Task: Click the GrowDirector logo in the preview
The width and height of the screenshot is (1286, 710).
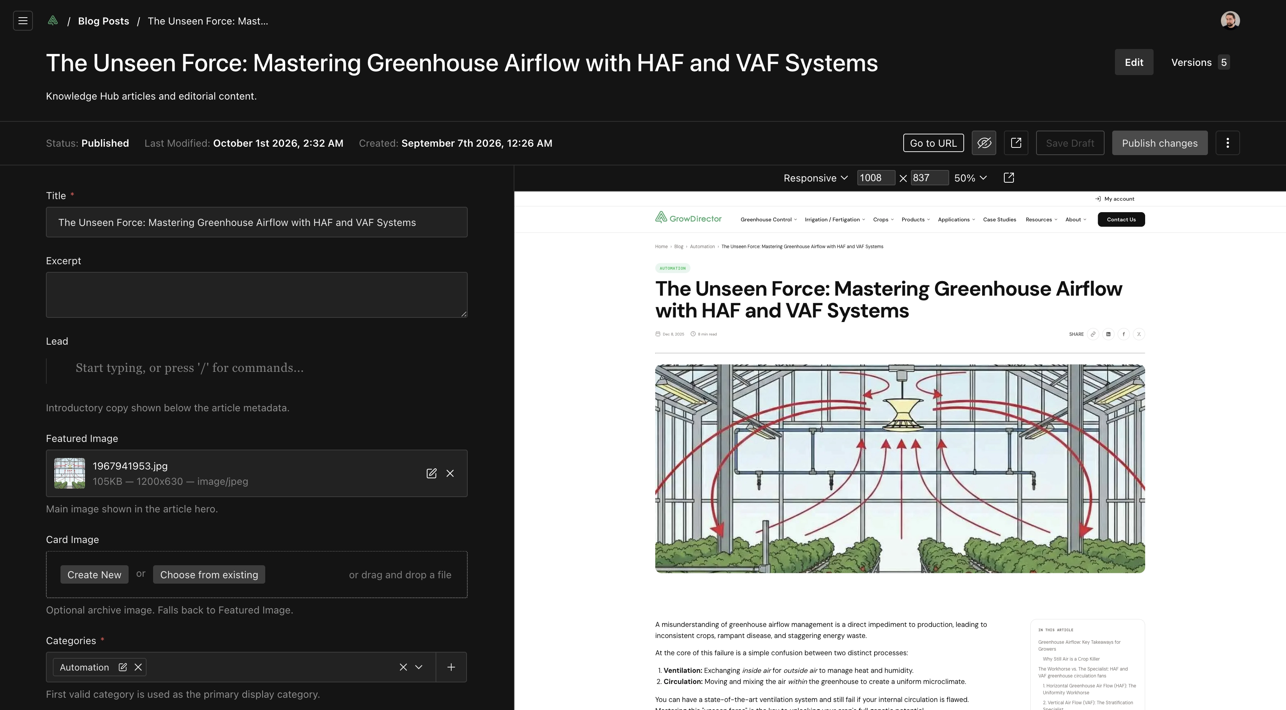Action: 689,218
